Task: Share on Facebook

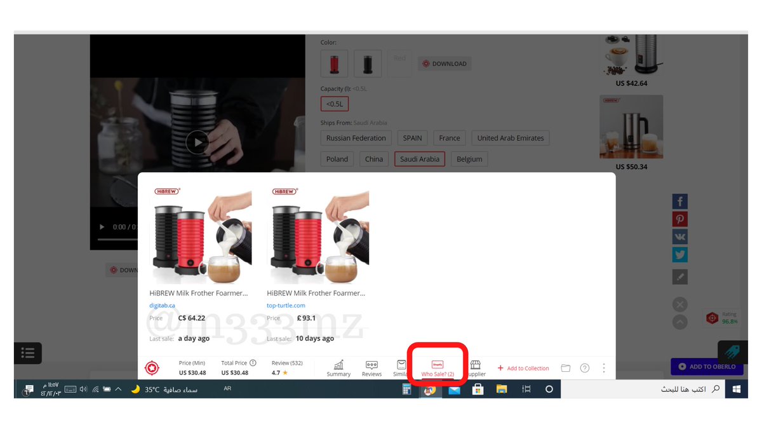Action: click(x=680, y=201)
